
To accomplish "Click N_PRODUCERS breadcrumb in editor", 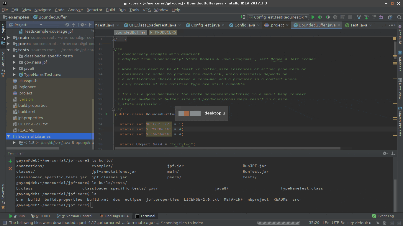I will [x=163, y=32].
